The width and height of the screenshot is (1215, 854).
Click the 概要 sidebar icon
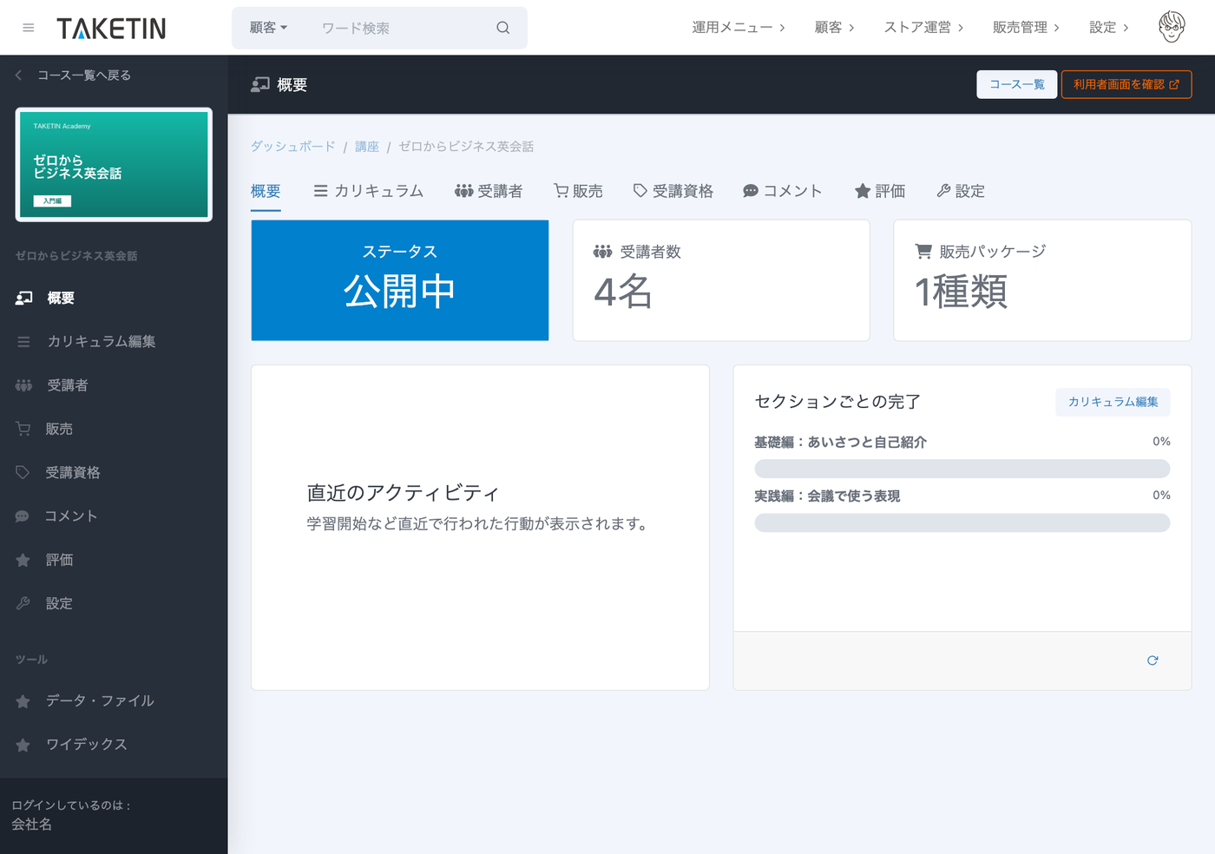pos(24,298)
